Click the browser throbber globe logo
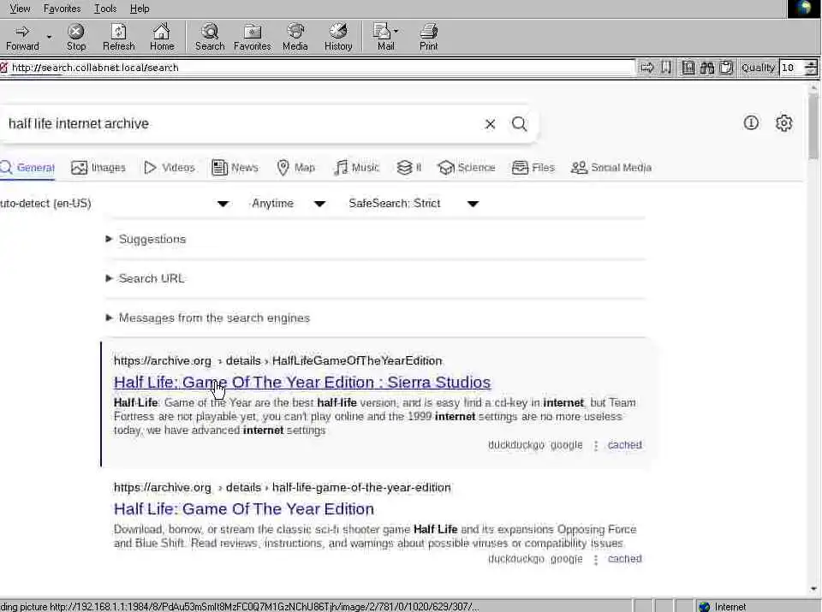Image resolution: width=822 pixels, height=612 pixels. 804,9
